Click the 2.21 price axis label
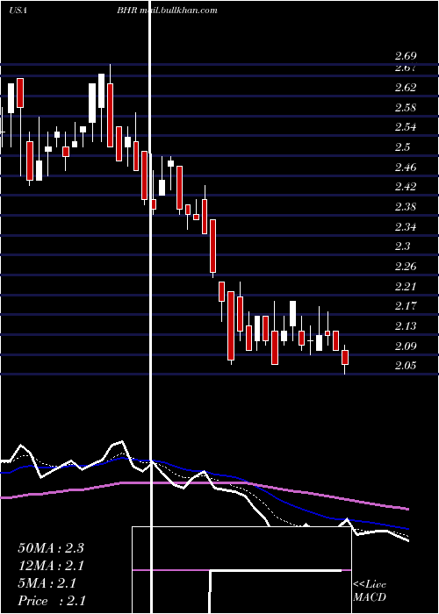 pyautogui.click(x=406, y=287)
